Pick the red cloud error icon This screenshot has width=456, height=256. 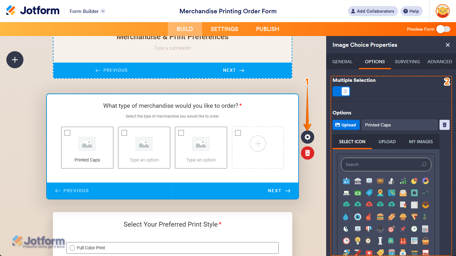[x=369, y=204]
